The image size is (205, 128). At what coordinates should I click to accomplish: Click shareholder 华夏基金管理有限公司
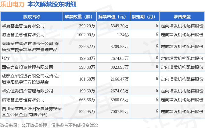tap(23, 26)
